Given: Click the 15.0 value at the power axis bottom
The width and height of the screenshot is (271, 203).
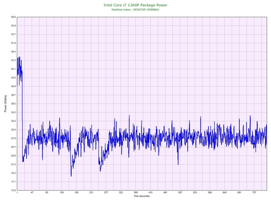Looking at the screenshot, I should (13, 190).
